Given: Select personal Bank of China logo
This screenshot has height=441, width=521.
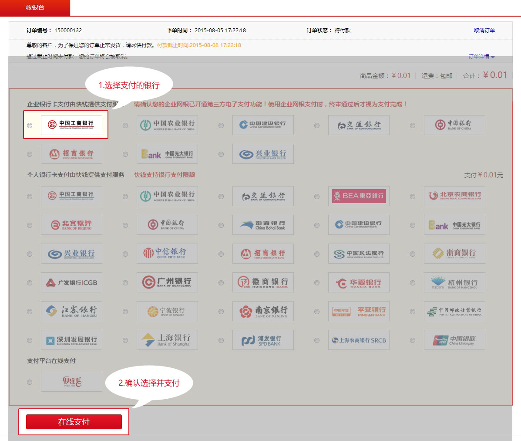Looking at the screenshot, I should pos(167,225).
